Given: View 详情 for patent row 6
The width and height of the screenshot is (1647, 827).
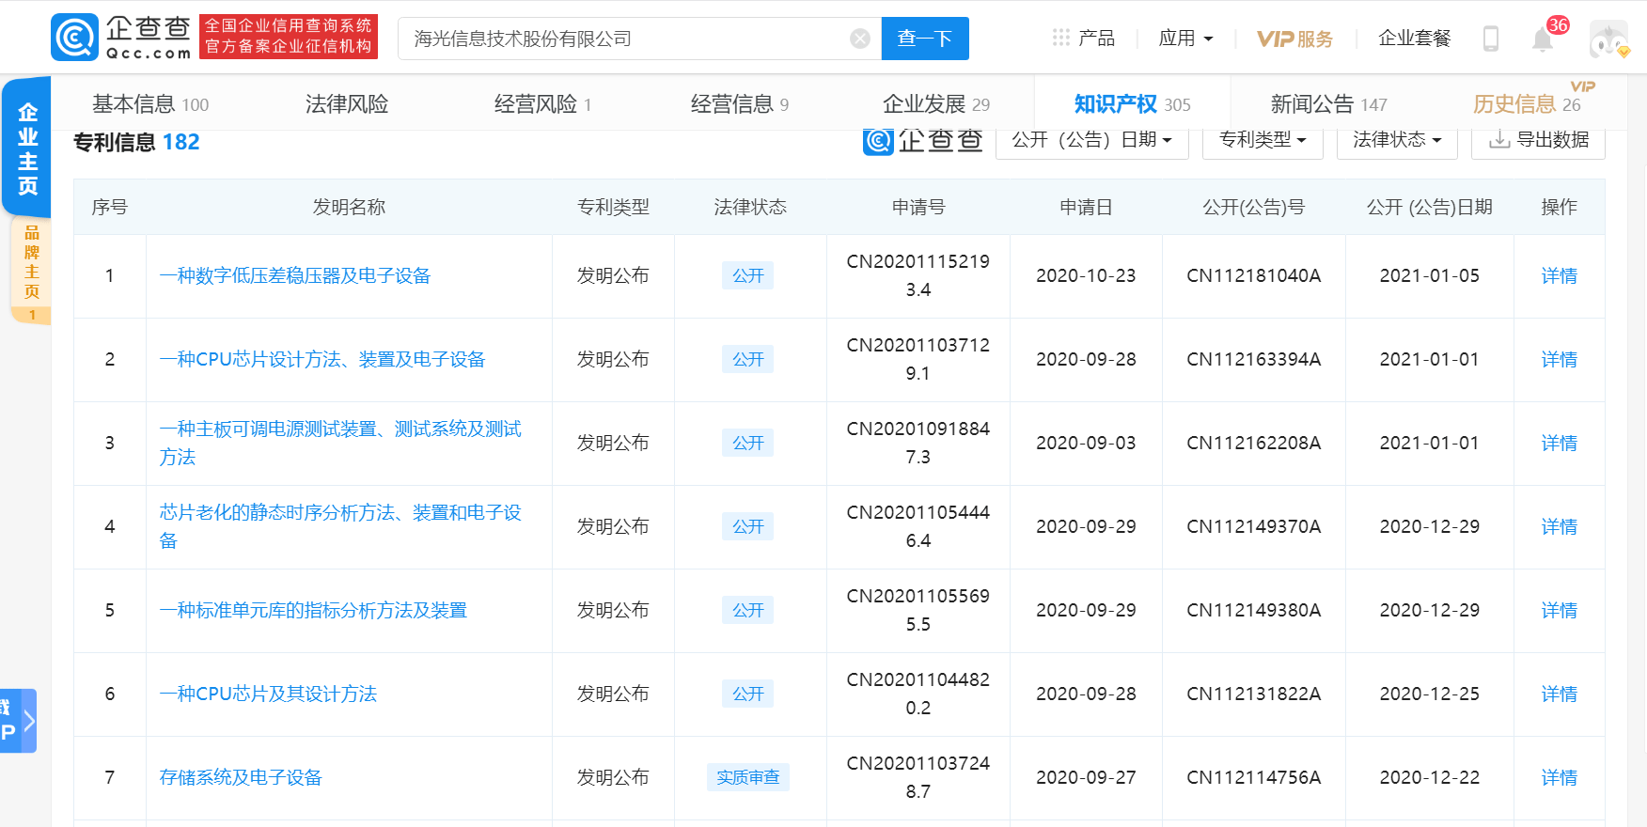Looking at the screenshot, I should pos(1559,694).
